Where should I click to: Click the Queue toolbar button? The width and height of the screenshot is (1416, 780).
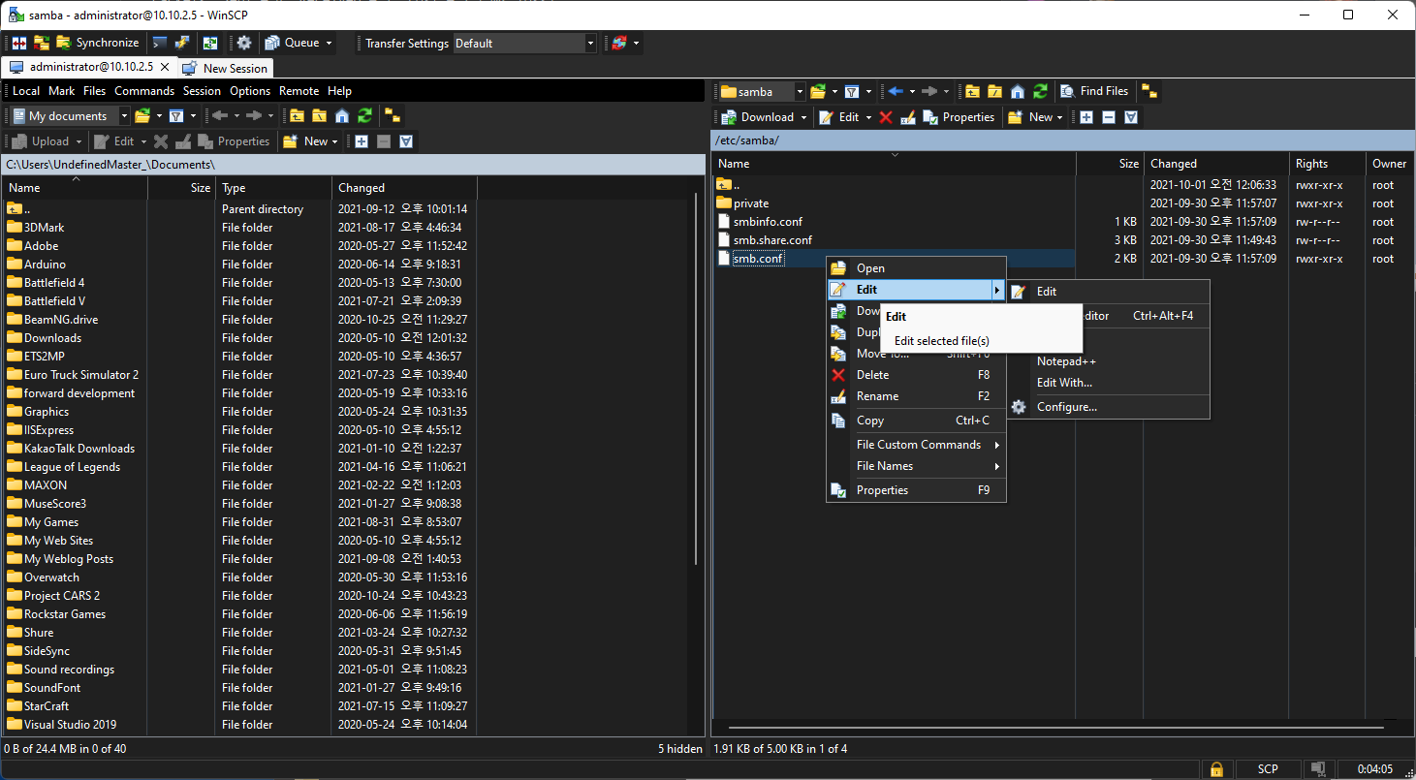pos(292,43)
